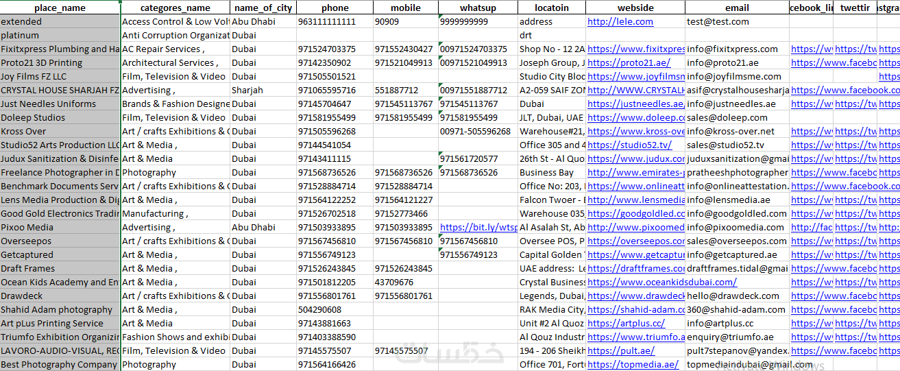Click phone number 971403388590
900x371 pixels.
(335, 337)
